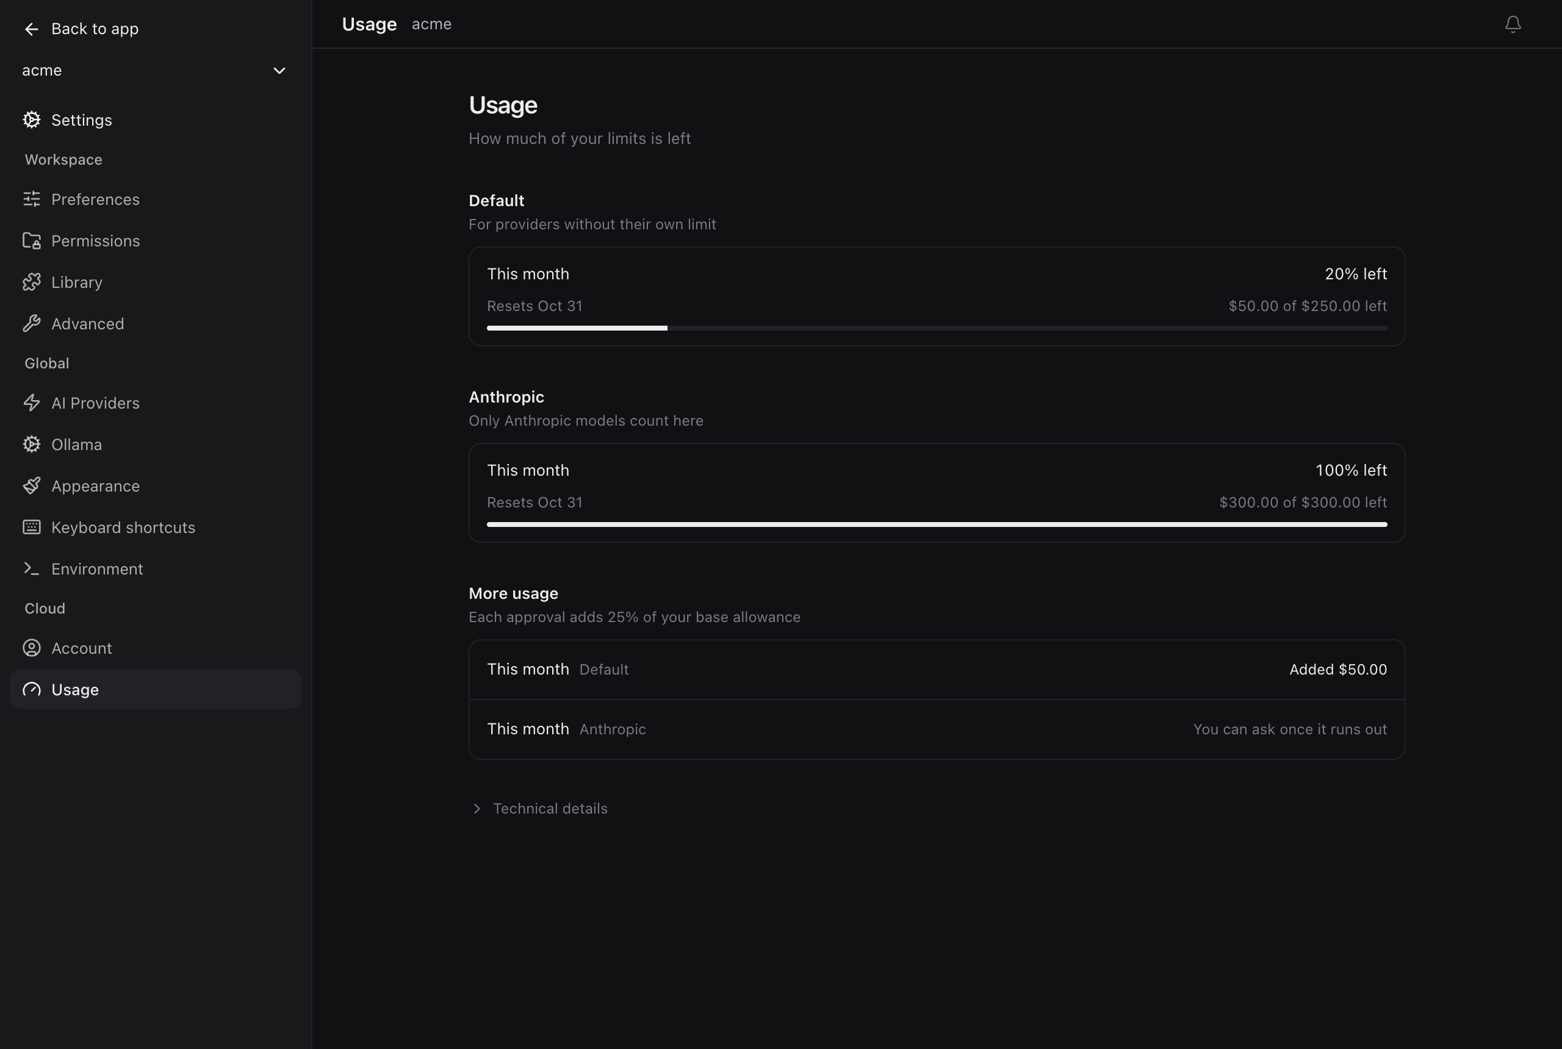Open Permissions settings page
This screenshot has width=1562, height=1049.
(155, 241)
